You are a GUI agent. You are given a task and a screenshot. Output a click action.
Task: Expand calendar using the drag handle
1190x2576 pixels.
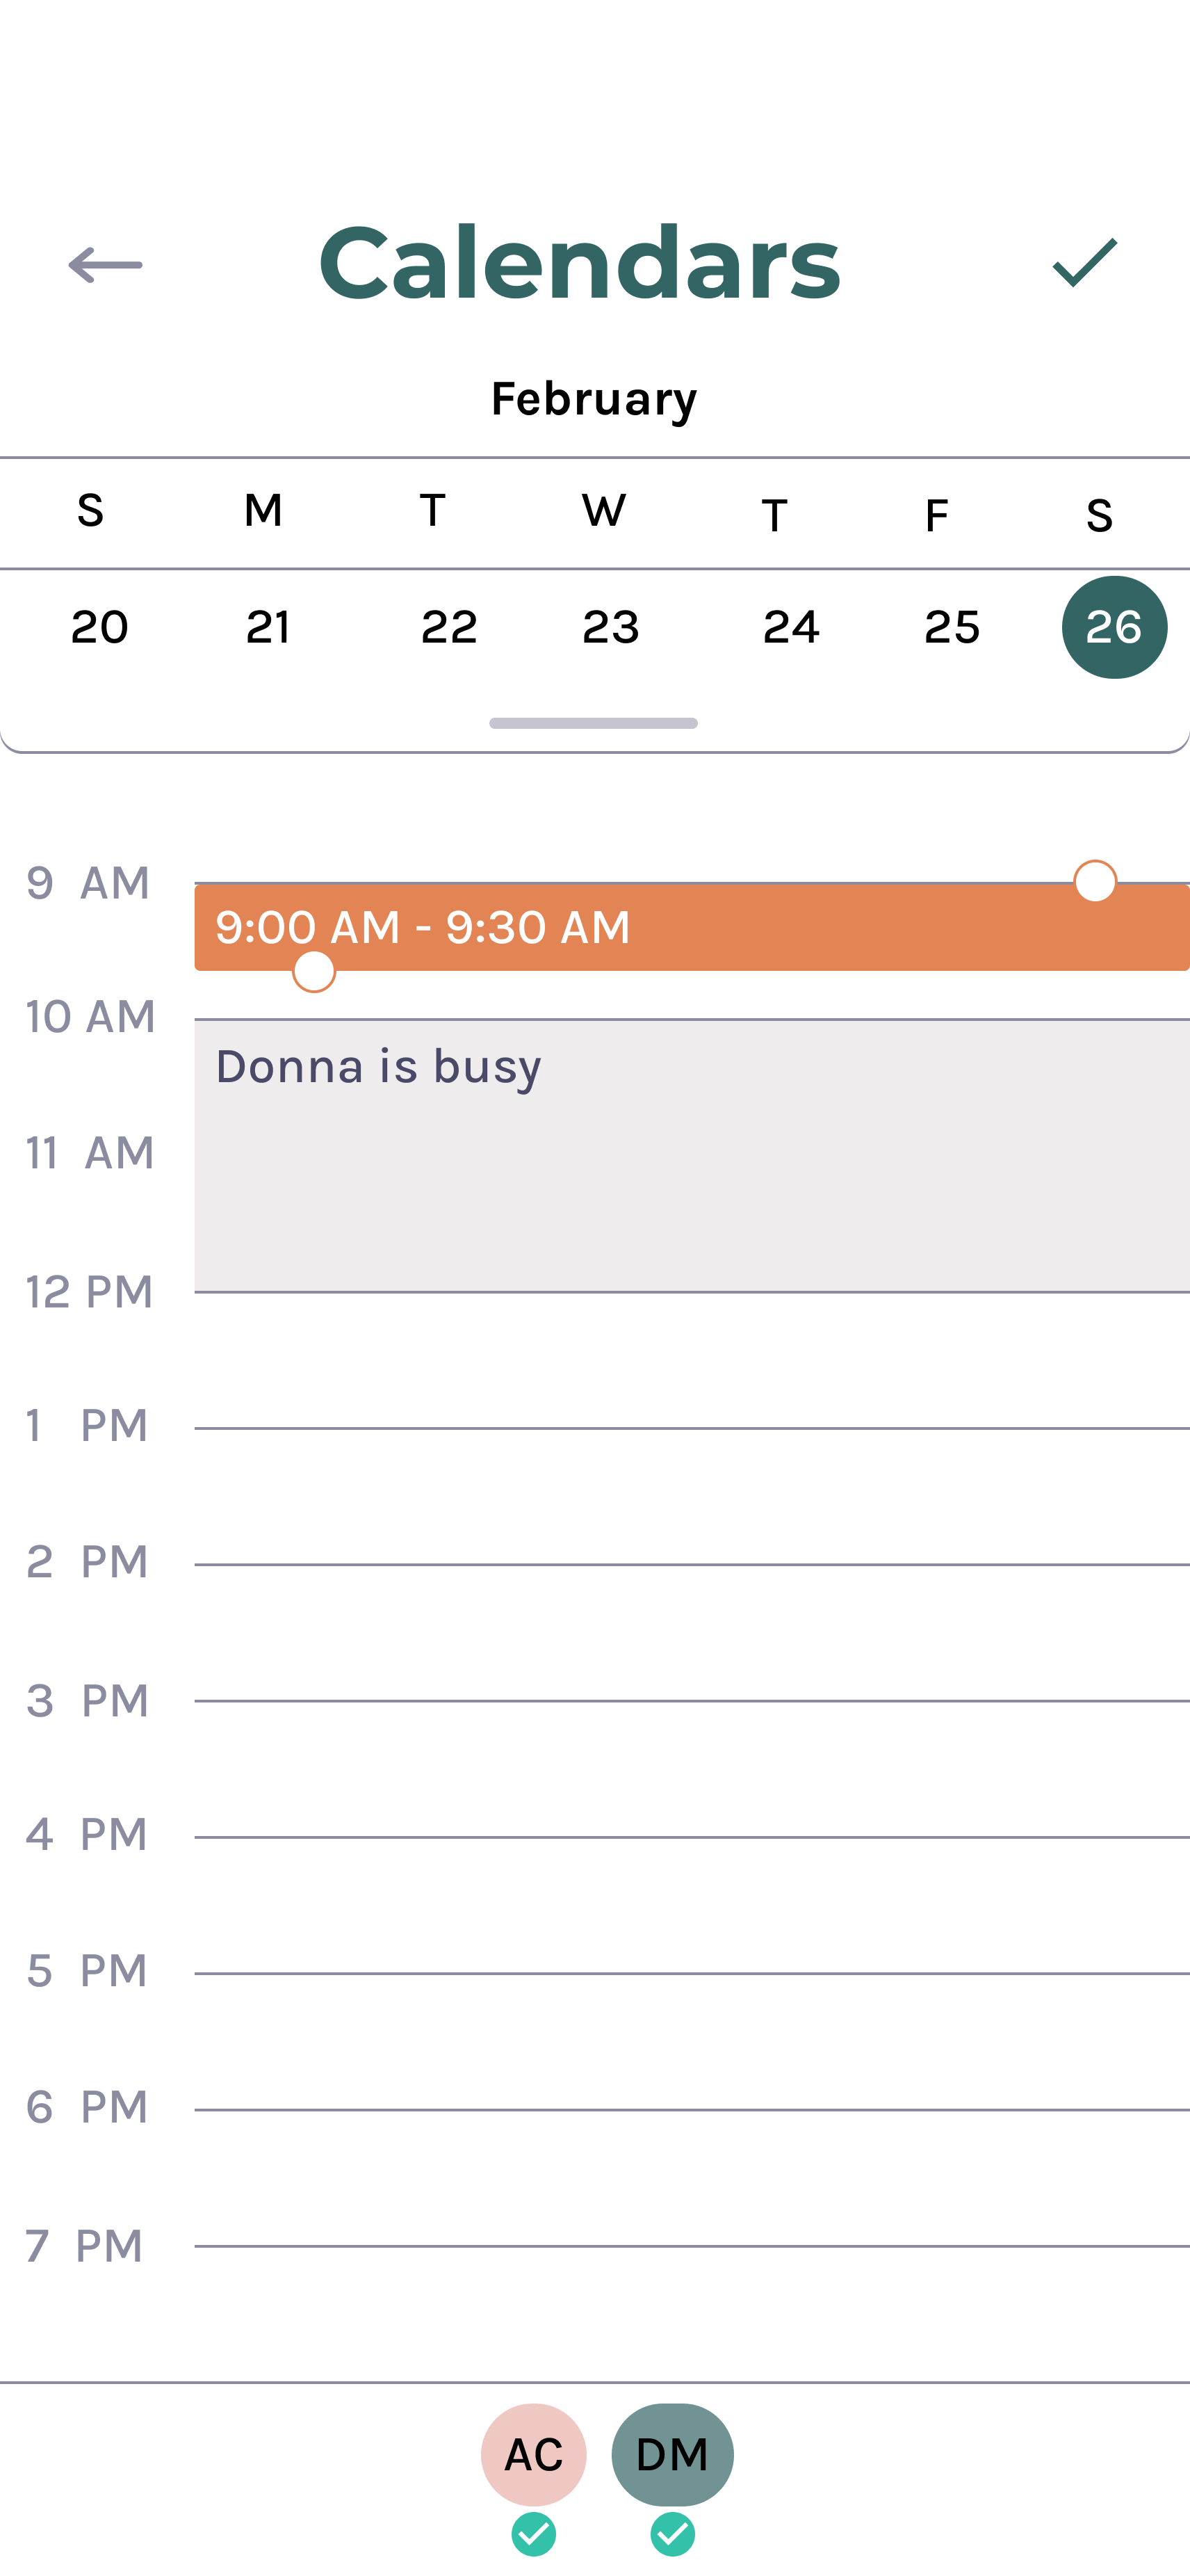pos(594,723)
